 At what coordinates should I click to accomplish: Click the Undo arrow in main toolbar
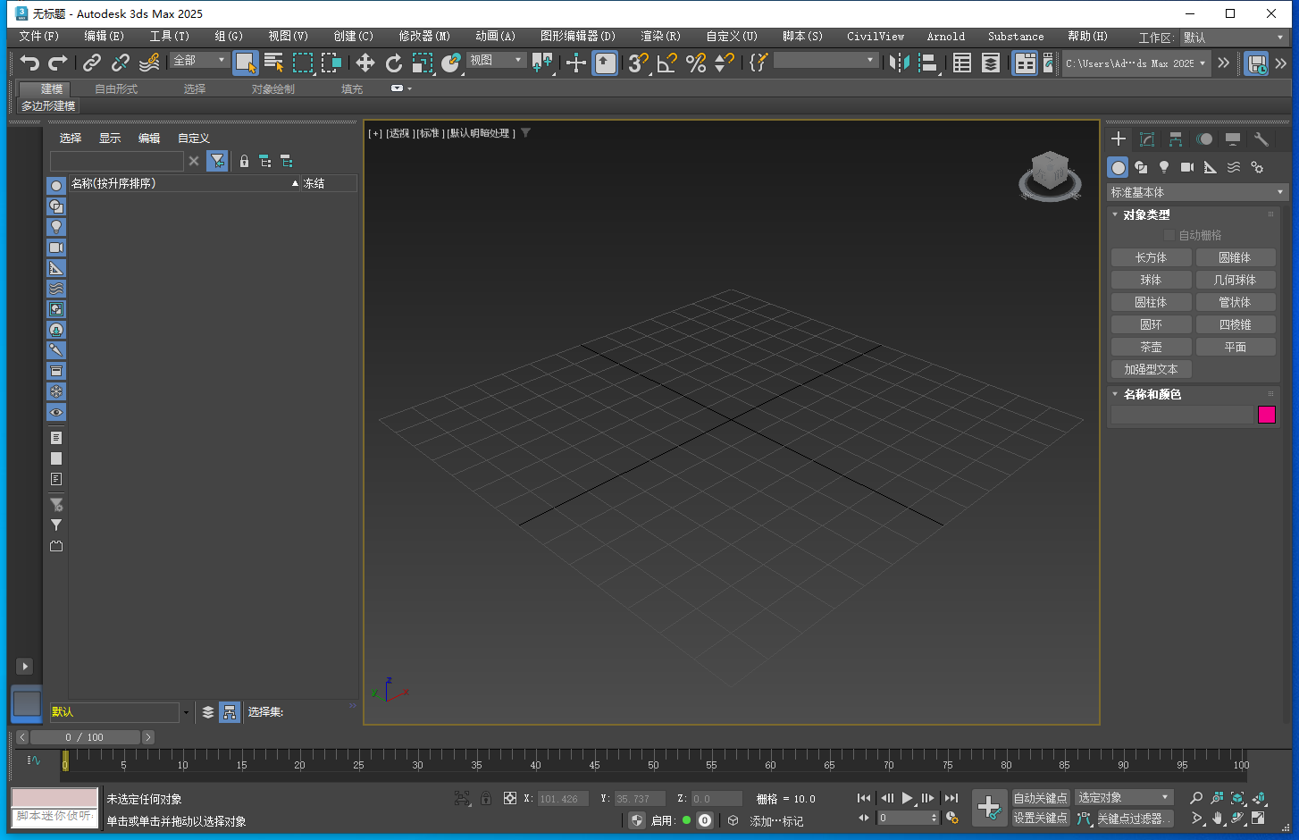[x=29, y=63]
